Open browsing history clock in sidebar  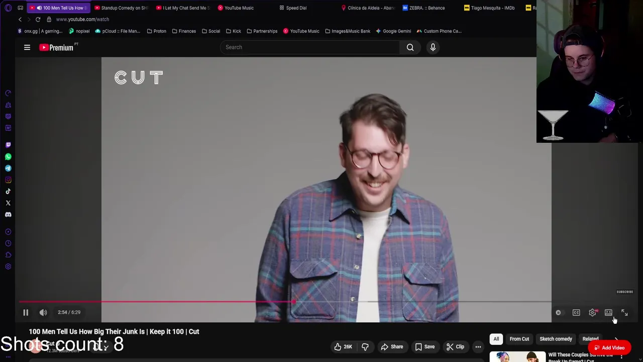coord(8,243)
